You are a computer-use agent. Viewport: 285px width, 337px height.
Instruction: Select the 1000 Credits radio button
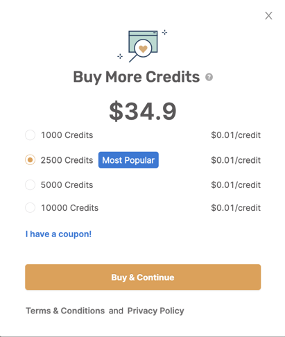click(x=30, y=135)
